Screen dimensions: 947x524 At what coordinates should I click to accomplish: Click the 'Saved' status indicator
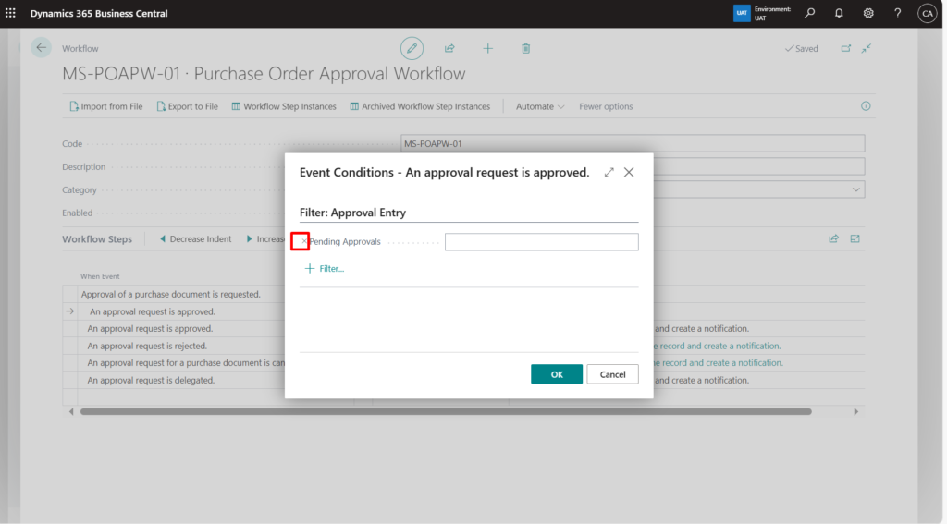[802, 48]
